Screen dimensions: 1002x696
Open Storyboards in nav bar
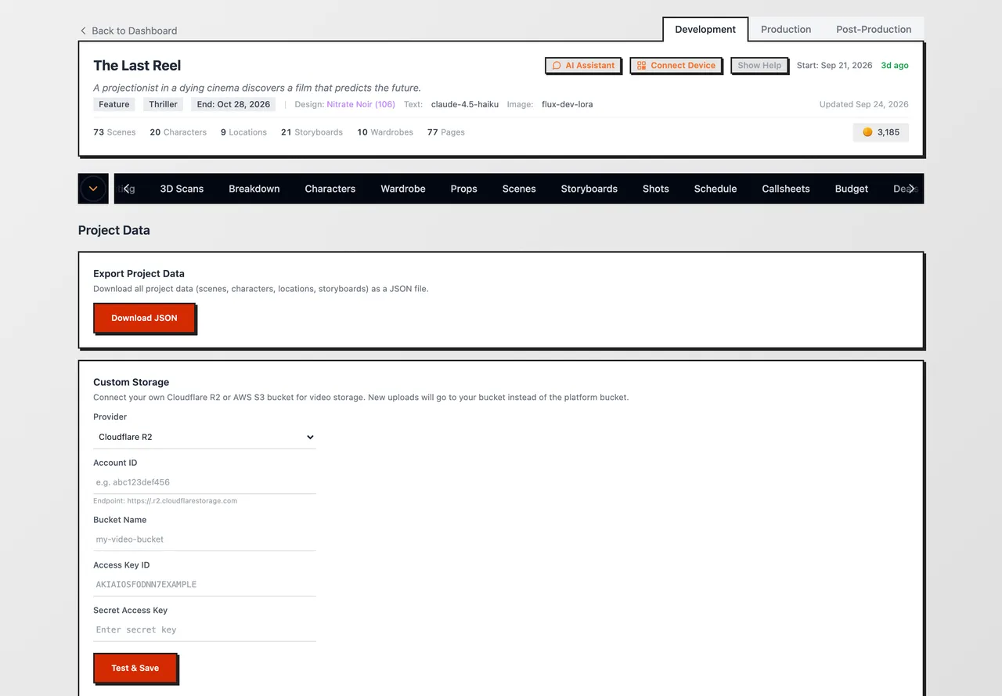[589, 189]
